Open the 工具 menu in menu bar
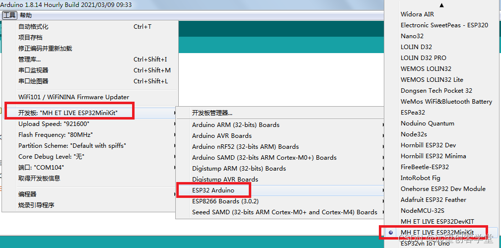This screenshot has width=501, height=248. (9, 15)
